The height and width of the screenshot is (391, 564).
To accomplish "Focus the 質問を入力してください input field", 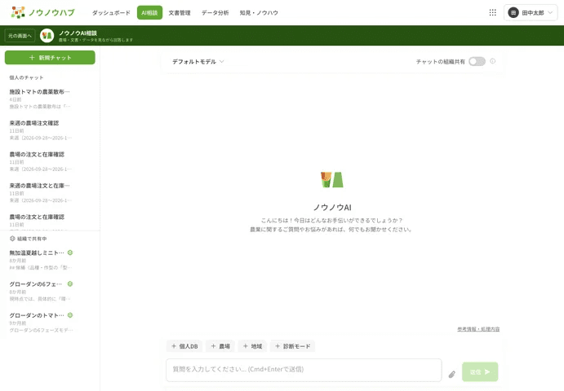I will pos(304,370).
